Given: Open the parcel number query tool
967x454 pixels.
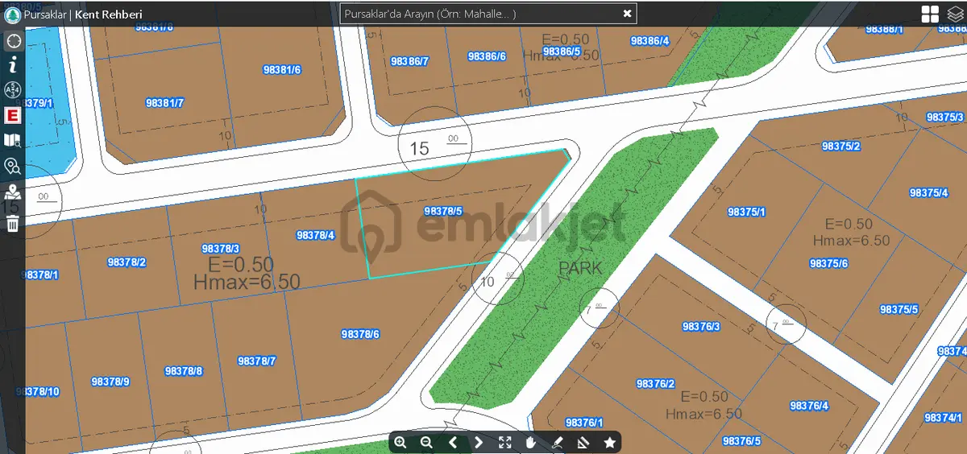Looking at the screenshot, I should (13, 90).
